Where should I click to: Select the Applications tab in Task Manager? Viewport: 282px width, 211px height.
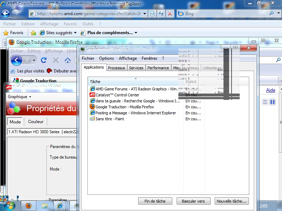(94, 67)
